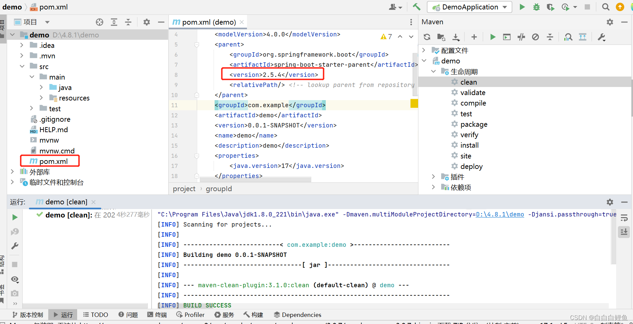Go to next highlighted error arrow
Image resolution: width=633 pixels, height=324 pixels.
click(411, 36)
